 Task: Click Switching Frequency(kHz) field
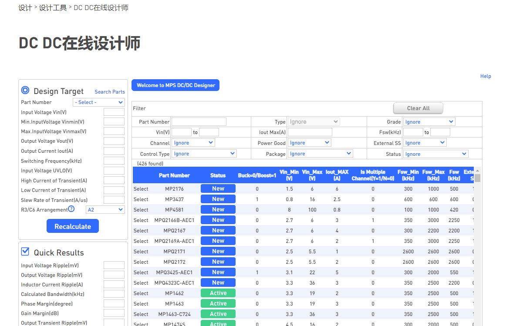tap(114, 161)
